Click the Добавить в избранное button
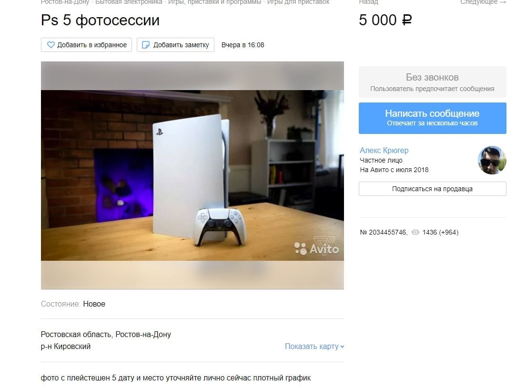This screenshot has width=516, height=389. (x=87, y=45)
